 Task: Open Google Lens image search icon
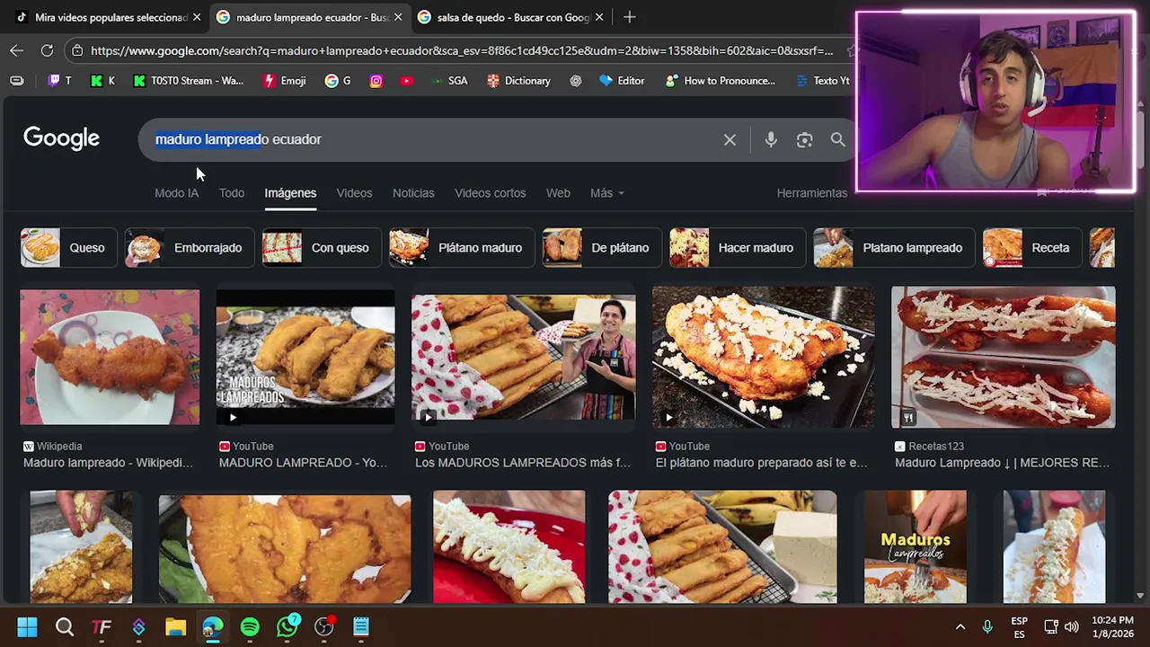pyautogui.click(x=804, y=139)
